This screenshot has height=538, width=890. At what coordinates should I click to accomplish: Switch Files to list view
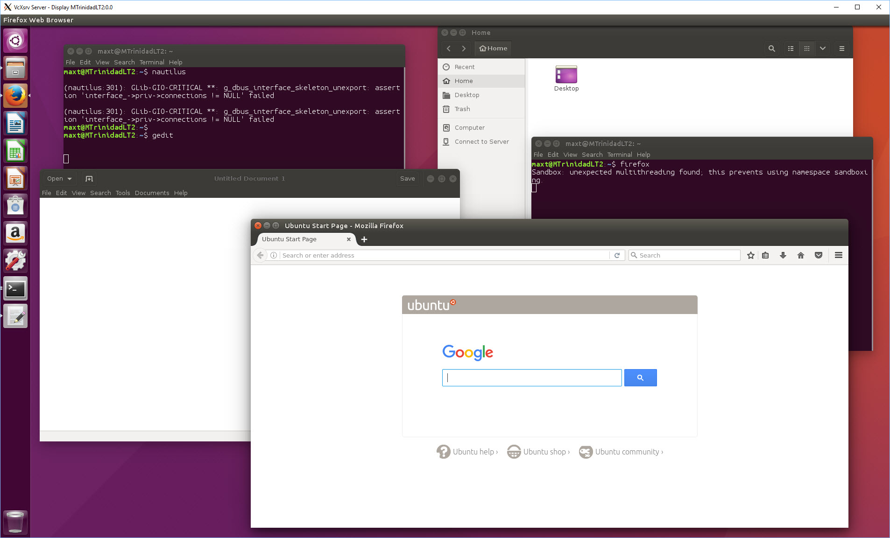[x=791, y=49]
